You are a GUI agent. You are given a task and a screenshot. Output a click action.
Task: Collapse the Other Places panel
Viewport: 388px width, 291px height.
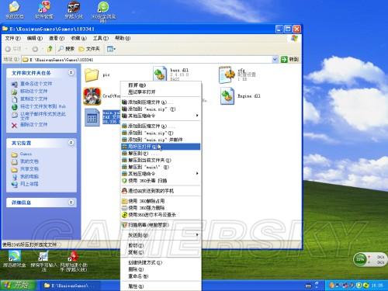71,143
